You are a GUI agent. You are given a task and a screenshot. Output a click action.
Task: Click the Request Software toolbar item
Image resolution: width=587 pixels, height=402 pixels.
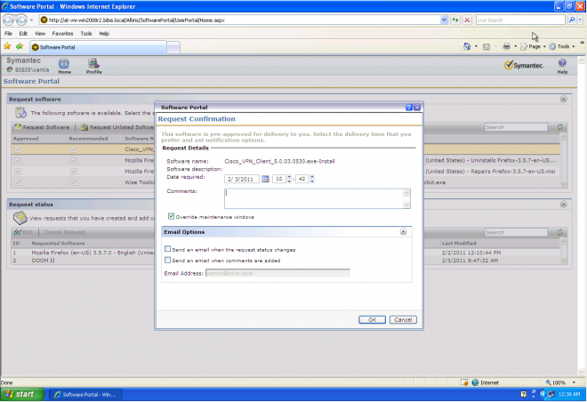(42, 127)
